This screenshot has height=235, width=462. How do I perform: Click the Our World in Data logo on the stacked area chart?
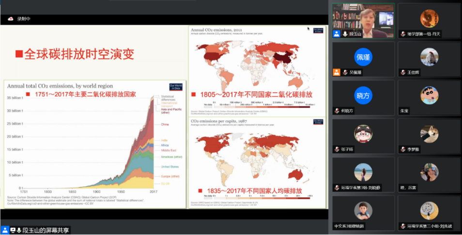click(x=175, y=87)
